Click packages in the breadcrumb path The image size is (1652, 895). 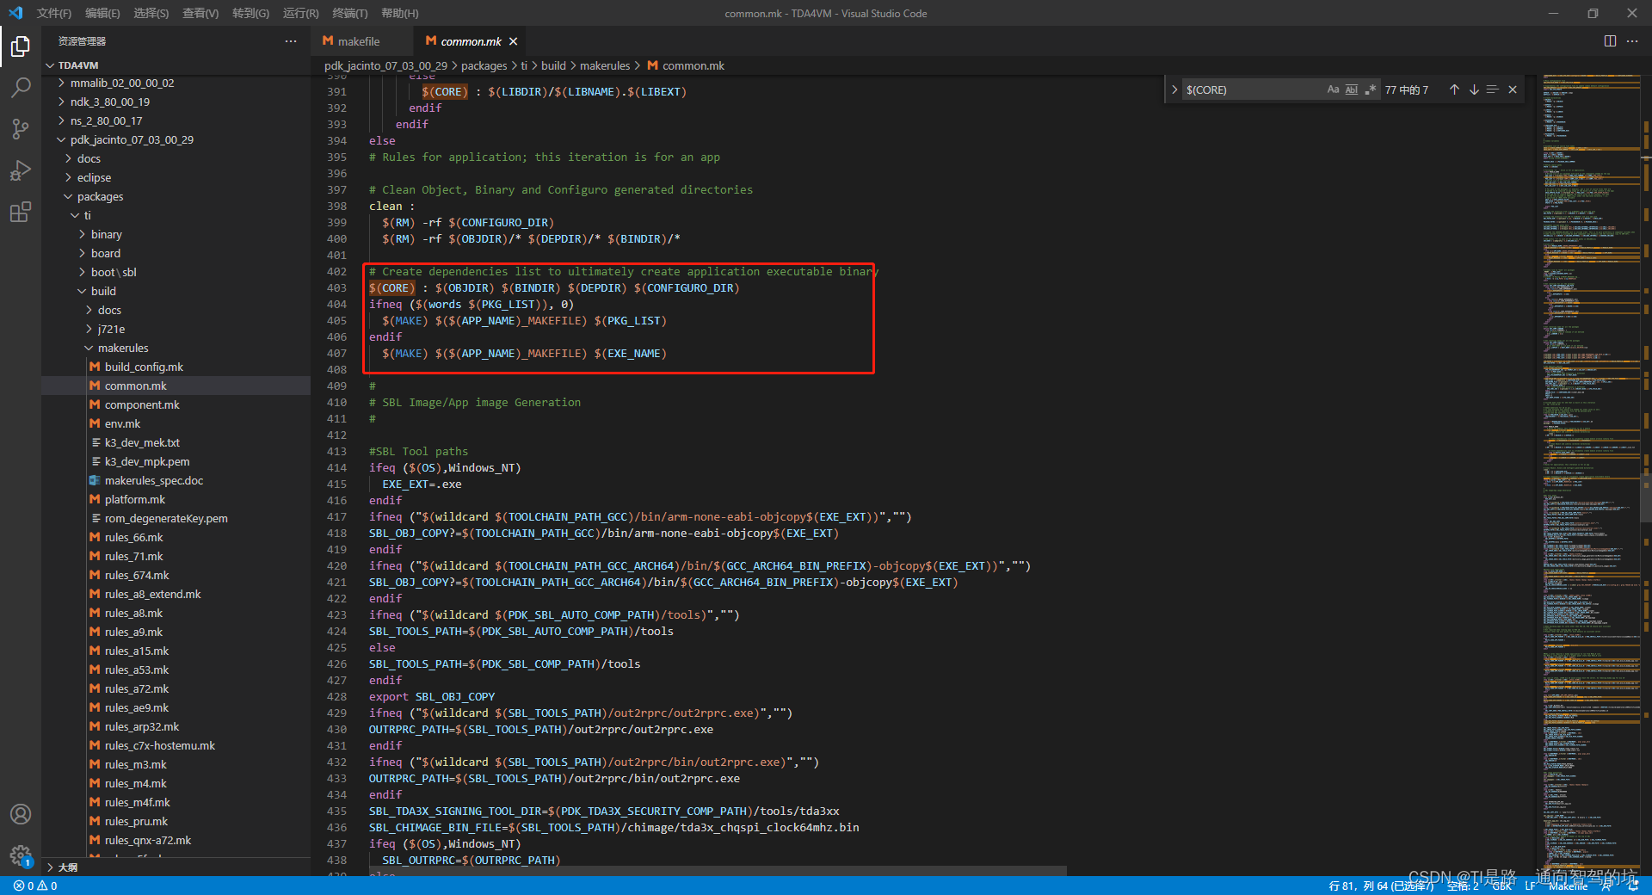[484, 66]
